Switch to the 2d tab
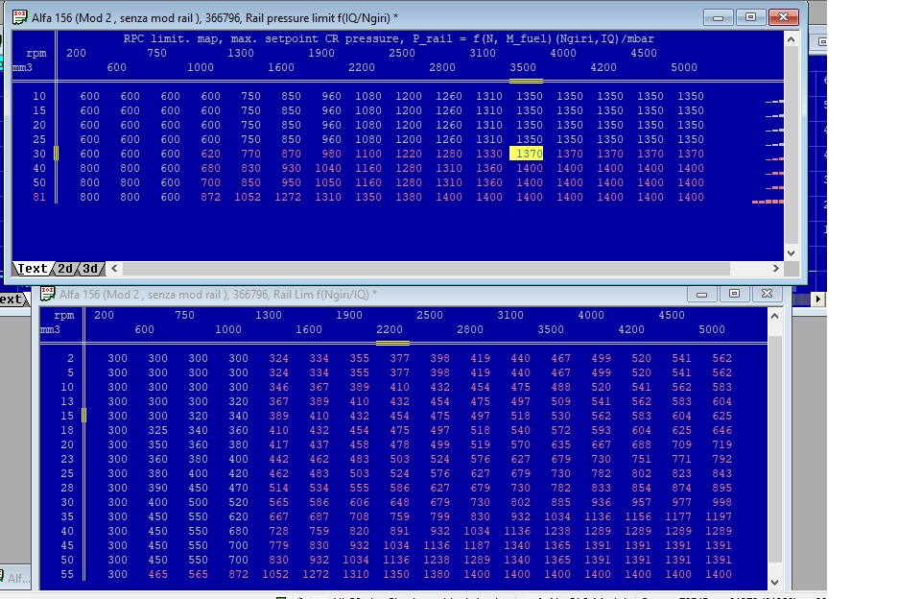This screenshot has height=599, width=898. point(65,269)
